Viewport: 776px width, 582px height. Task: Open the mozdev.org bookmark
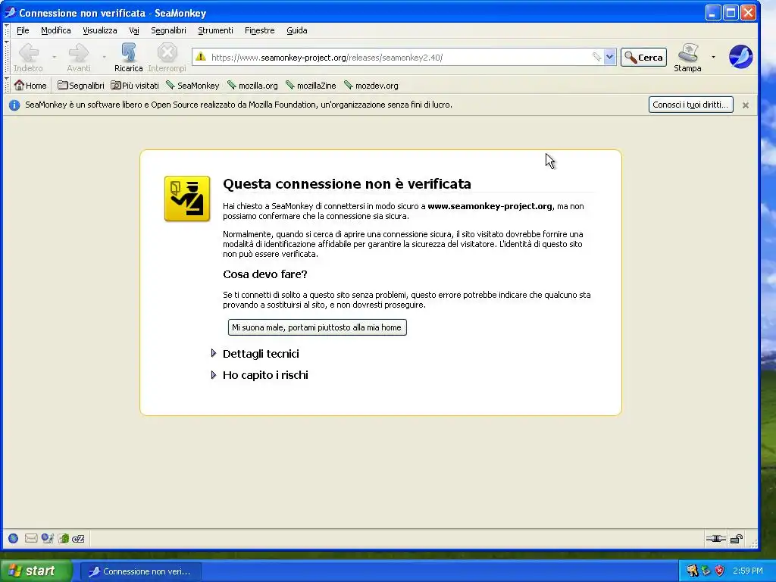point(371,85)
